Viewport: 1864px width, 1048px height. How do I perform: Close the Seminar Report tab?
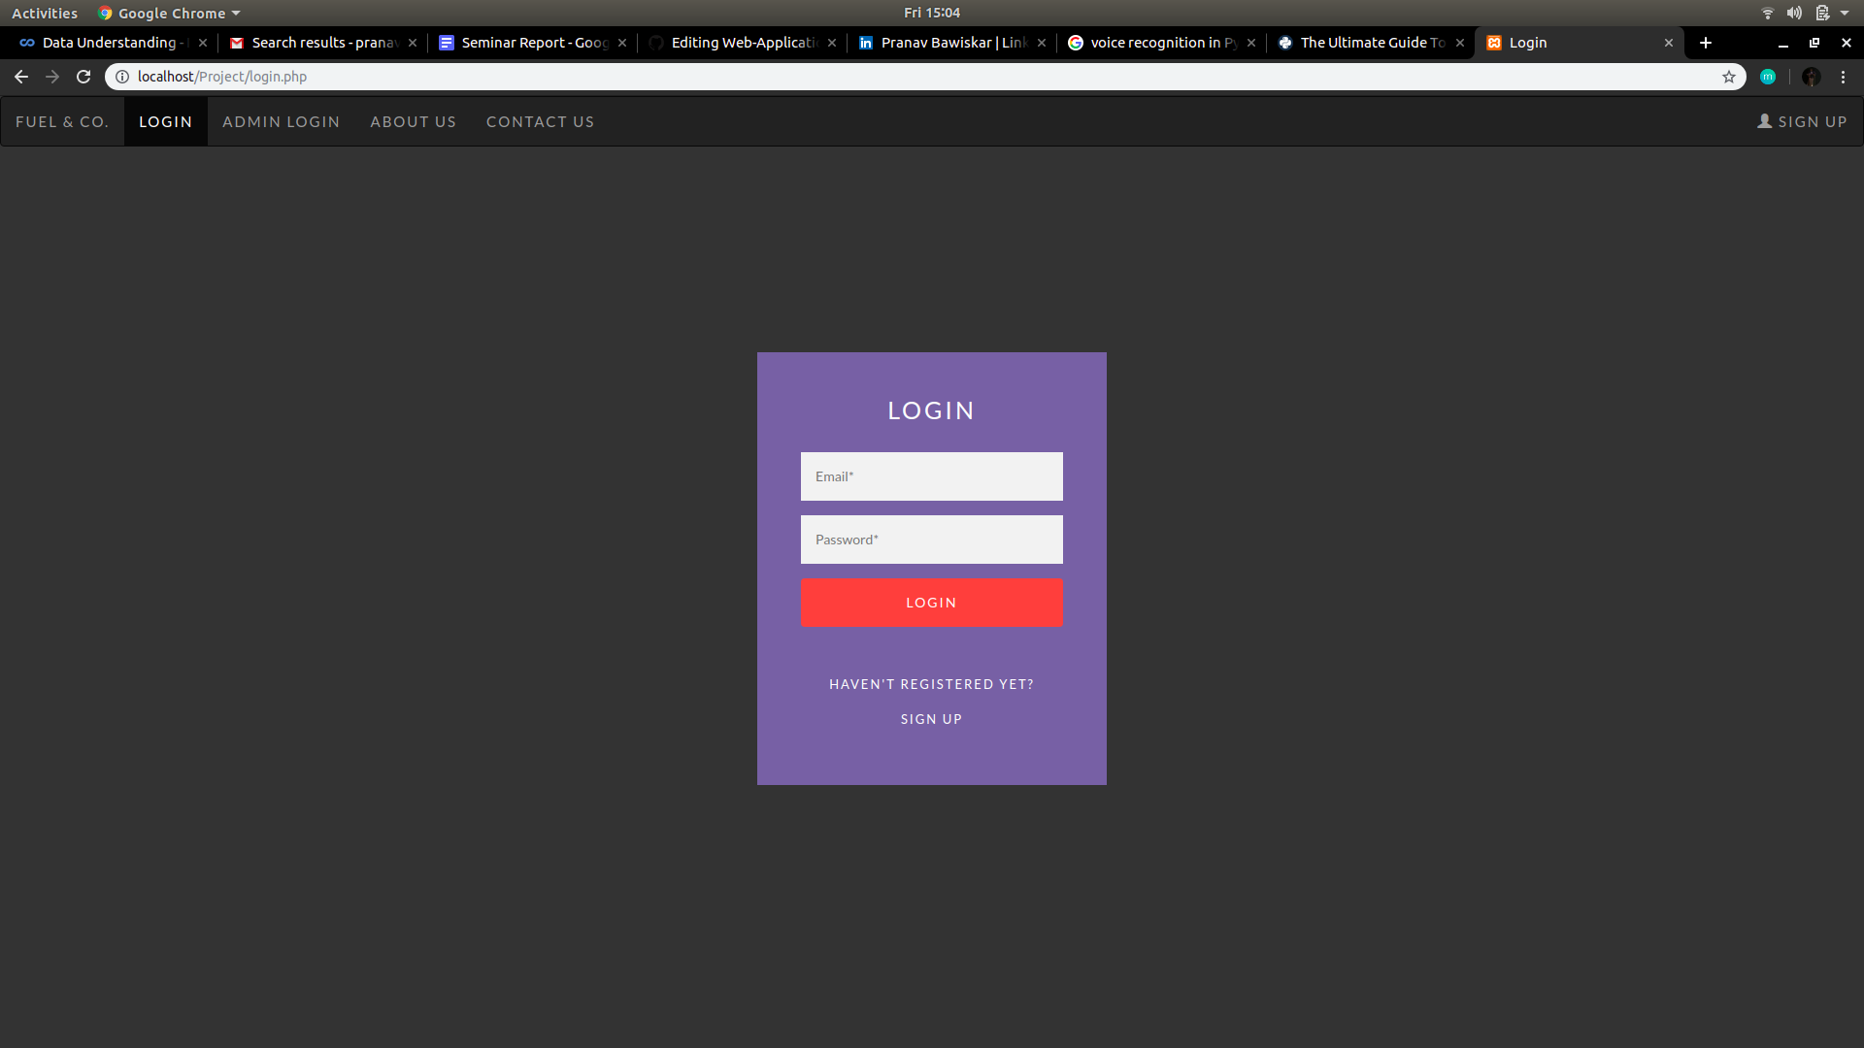point(622,43)
